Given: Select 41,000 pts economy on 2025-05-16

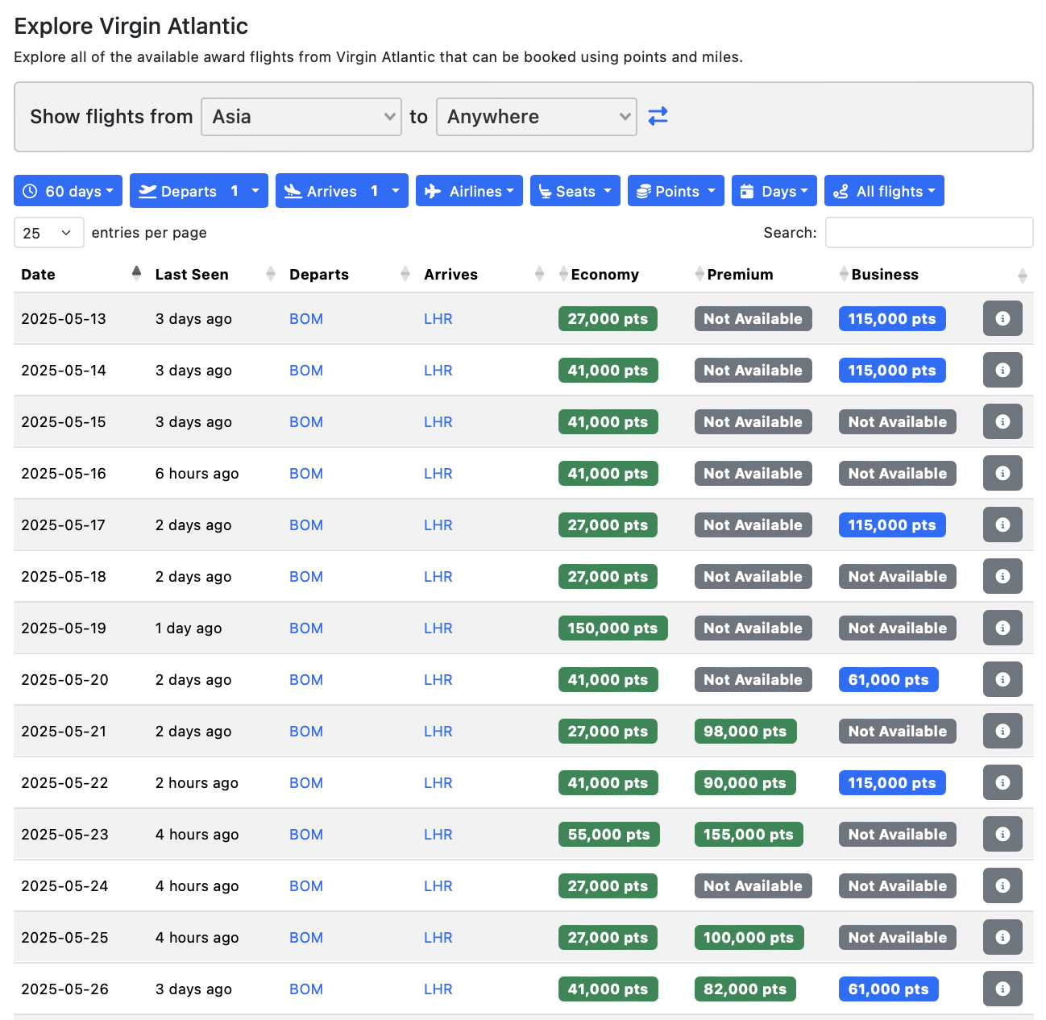Looking at the screenshot, I should [x=608, y=473].
